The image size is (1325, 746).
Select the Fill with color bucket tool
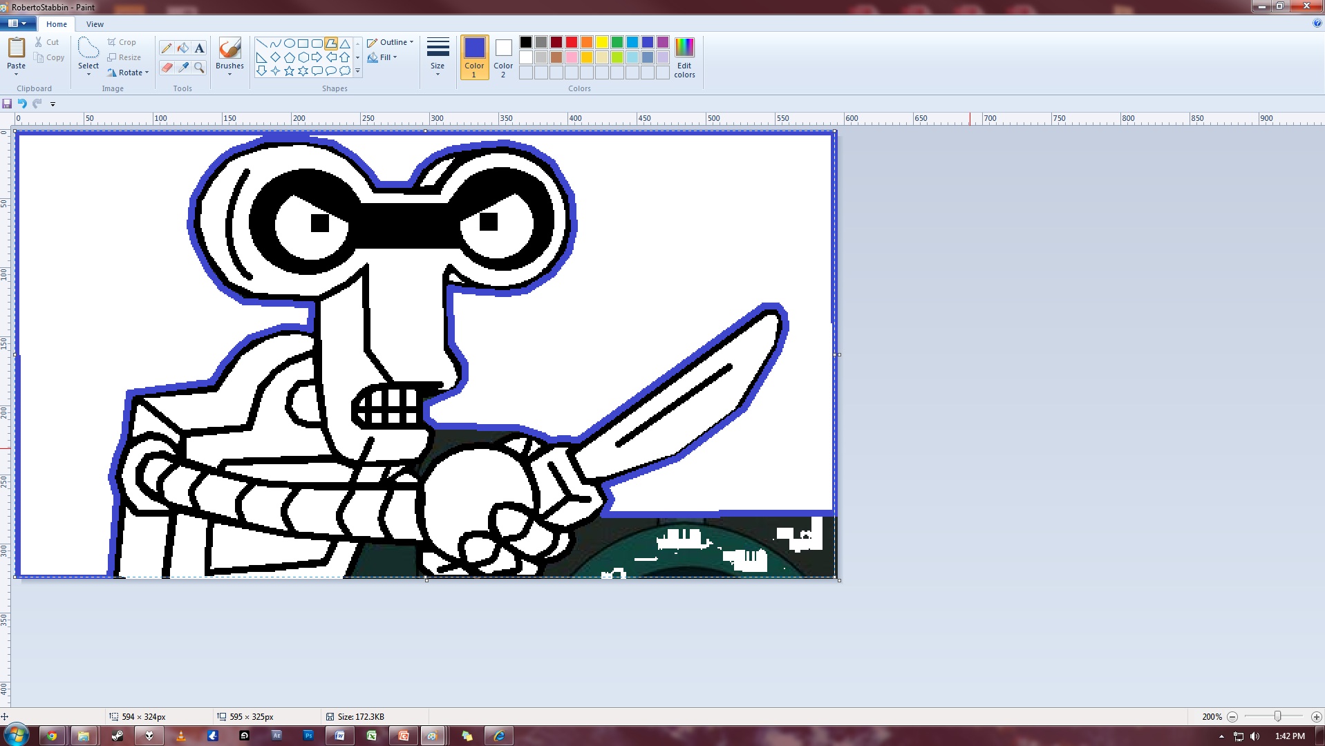[x=182, y=48]
